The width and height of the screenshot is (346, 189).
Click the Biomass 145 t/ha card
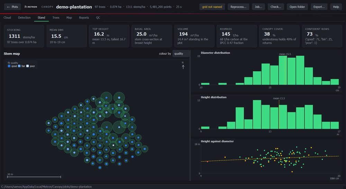click(237, 36)
